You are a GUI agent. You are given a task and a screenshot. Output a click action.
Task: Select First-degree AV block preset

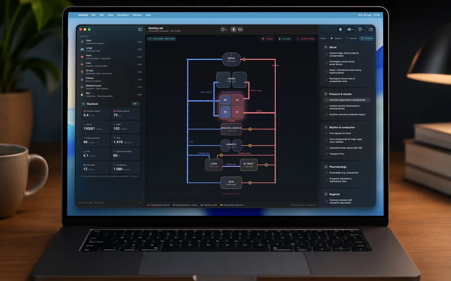point(347,133)
